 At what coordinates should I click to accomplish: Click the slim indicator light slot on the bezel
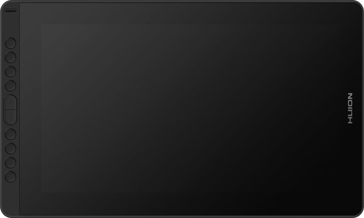11,11
